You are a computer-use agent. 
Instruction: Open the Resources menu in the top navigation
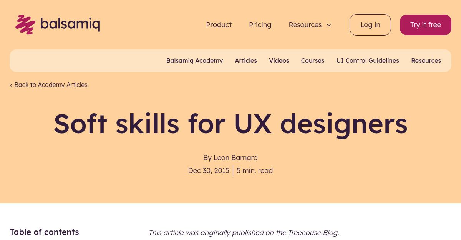(x=305, y=25)
